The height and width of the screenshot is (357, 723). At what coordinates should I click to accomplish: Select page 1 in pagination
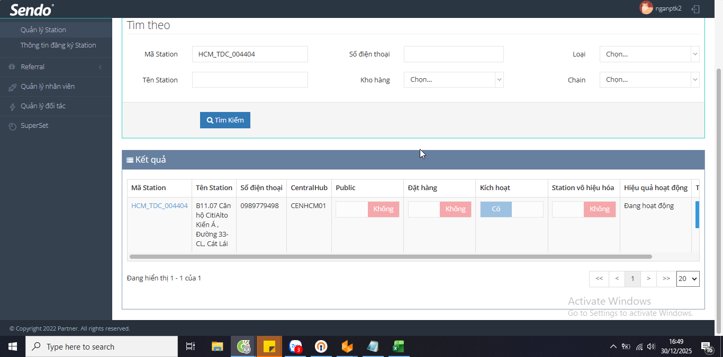(x=632, y=279)
